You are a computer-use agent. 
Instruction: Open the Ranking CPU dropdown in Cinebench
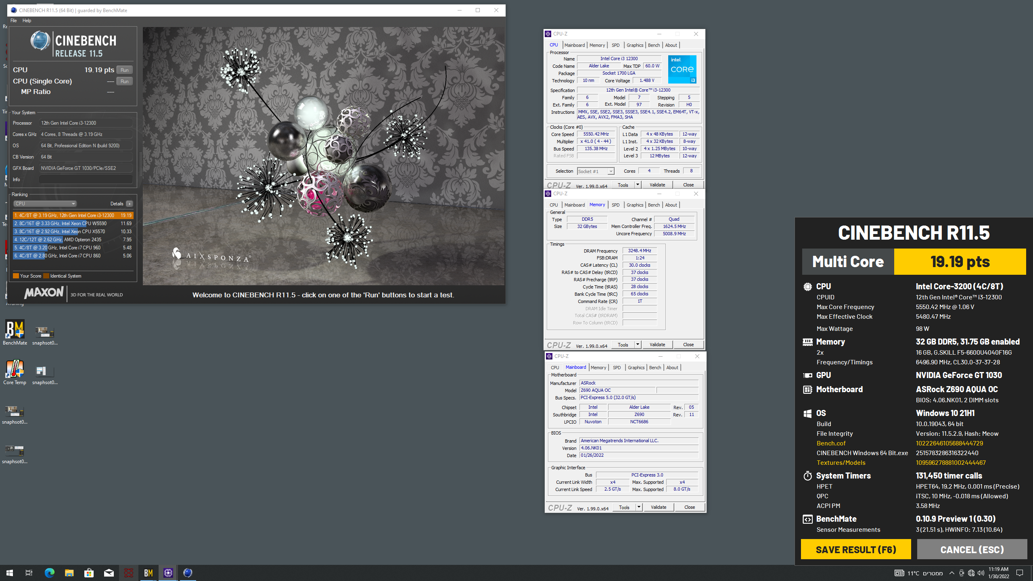click(44, 204)
